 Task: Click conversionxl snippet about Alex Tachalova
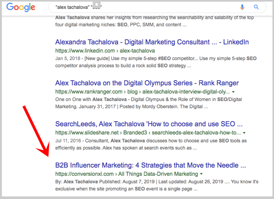pos(157,185)
